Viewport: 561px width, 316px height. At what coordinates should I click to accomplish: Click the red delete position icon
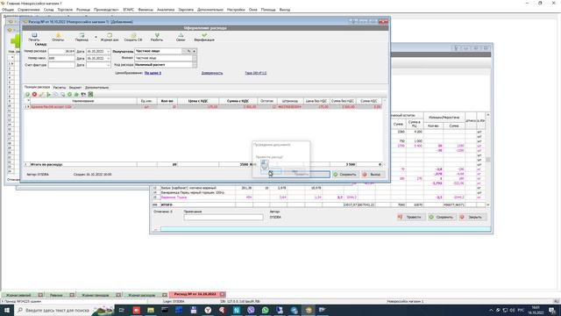[34, 94]
